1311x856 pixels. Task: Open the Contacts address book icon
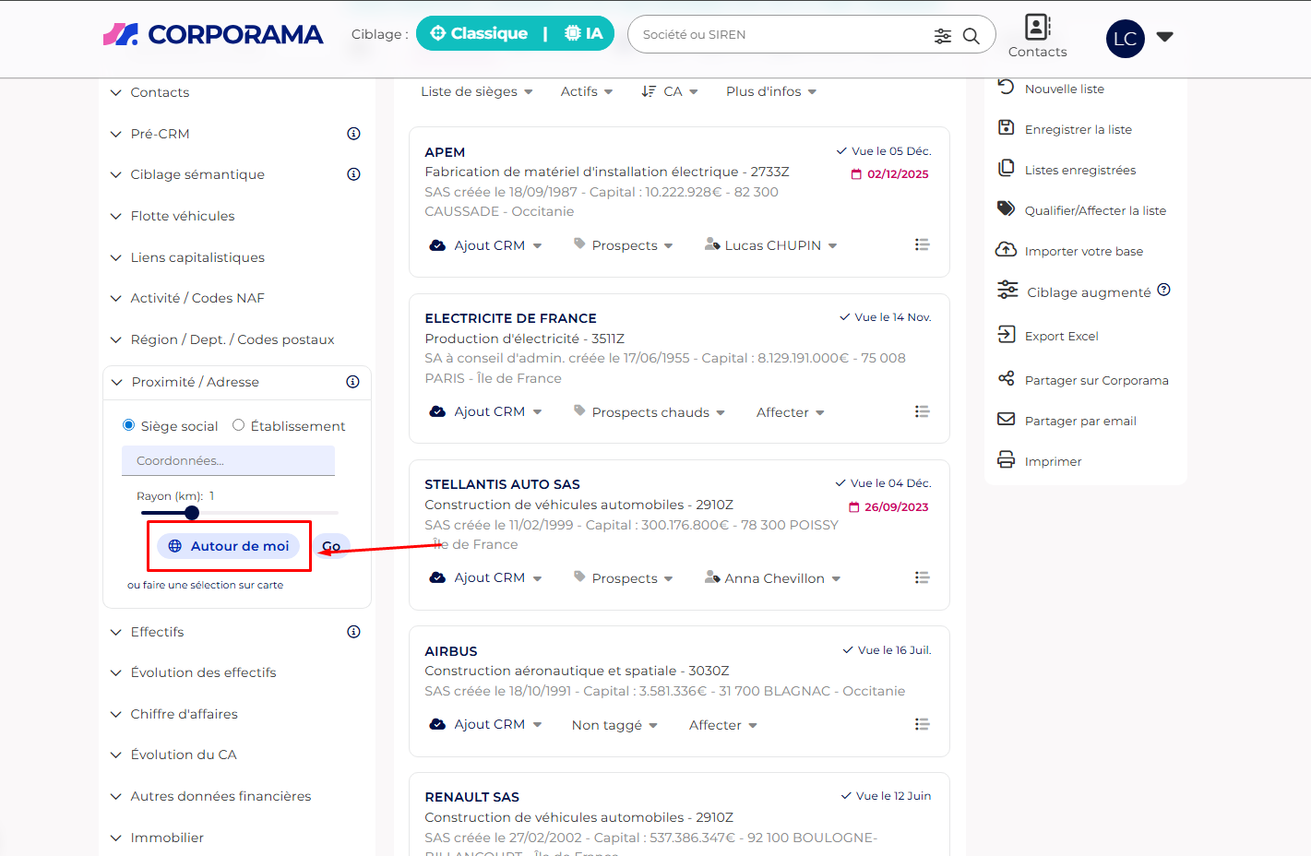[1037, 28]
